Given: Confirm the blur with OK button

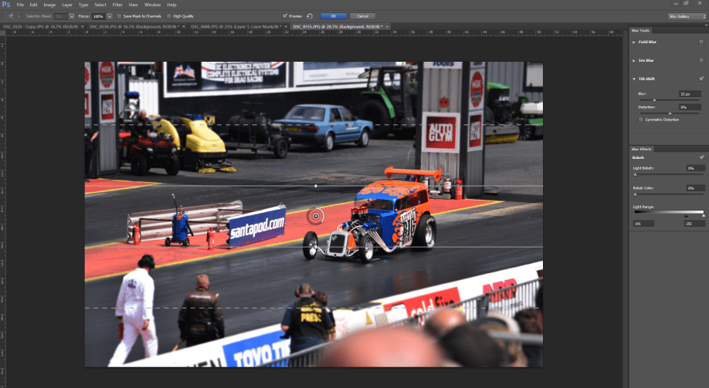Looking at the screenshot, I should click(x=333, y=16).
